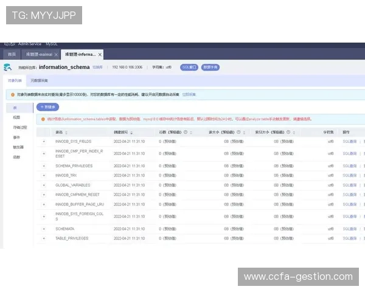Image resolution: width=365 pixels, height=292 pixels.
Task: Sort by 表大小 (预估值) column arrows
Action: coord(244,133)
